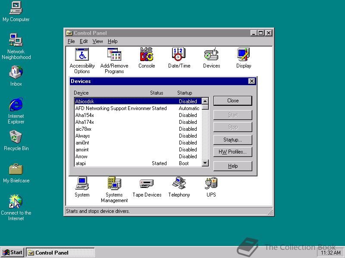The height and width of the screenshot is (258, 345).
Task: Select the ami0nt device
Action: pos(138,143)
